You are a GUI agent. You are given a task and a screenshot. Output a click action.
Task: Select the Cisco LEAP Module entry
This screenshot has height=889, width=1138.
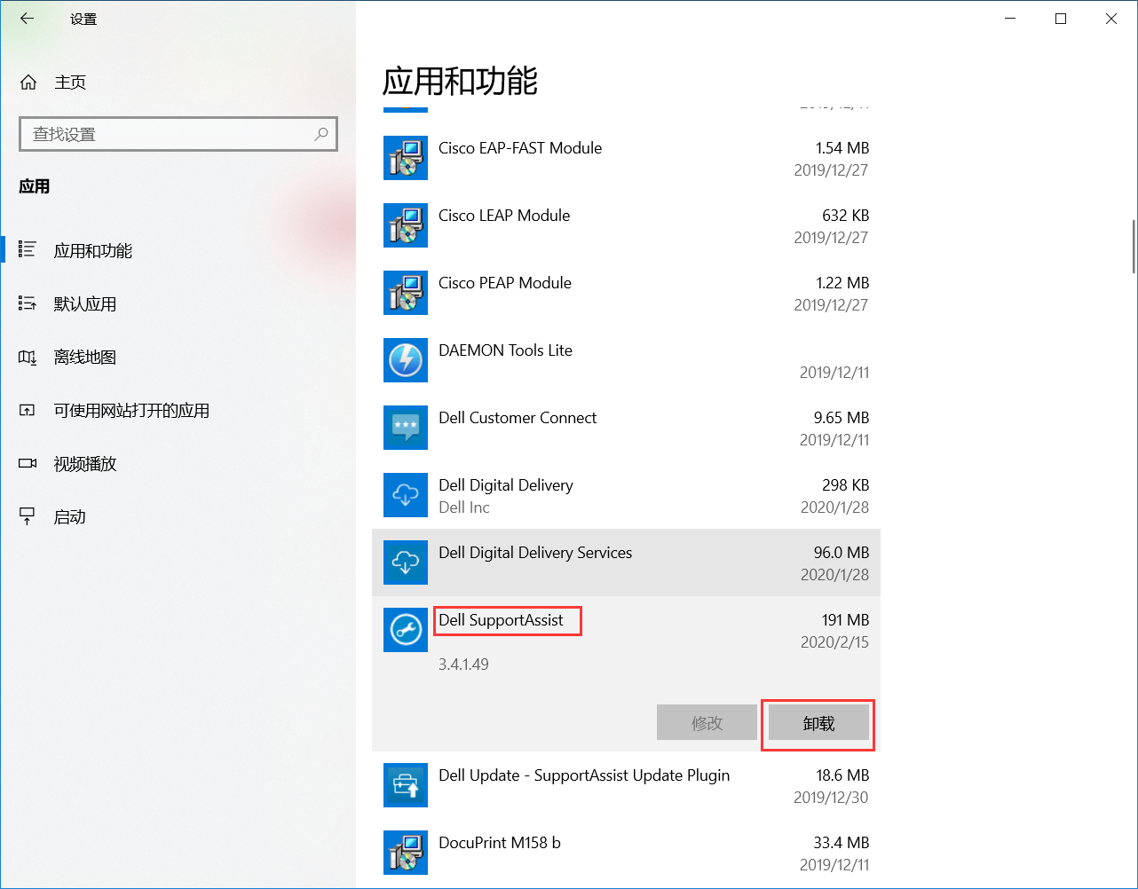pyautogui.click(x=626, y=225)
